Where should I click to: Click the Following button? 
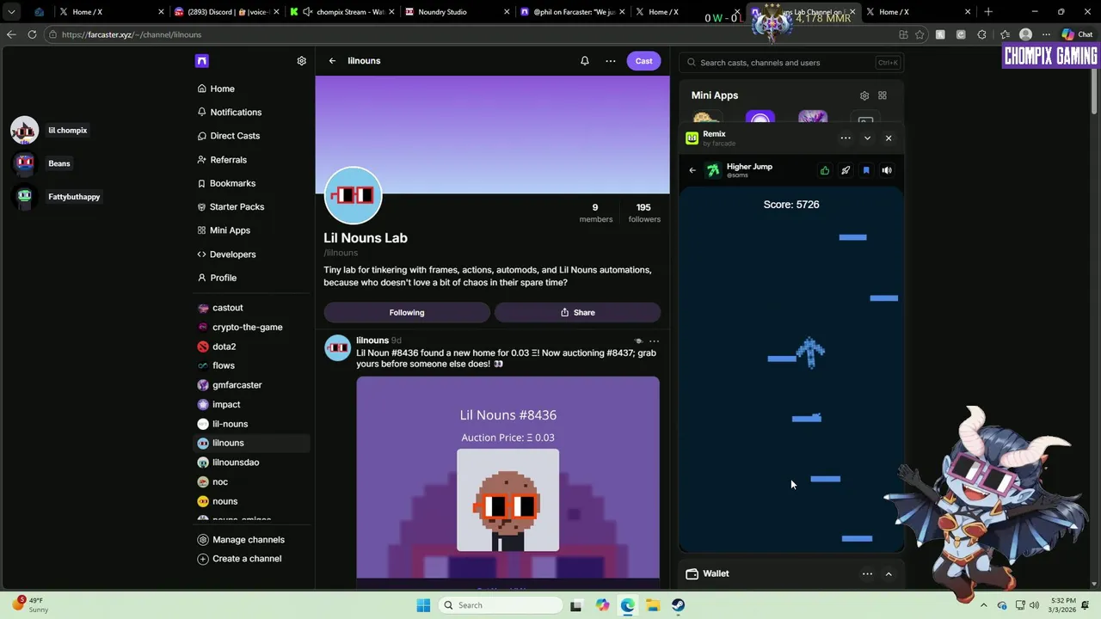pyautogui.click(x=407, y=312)
